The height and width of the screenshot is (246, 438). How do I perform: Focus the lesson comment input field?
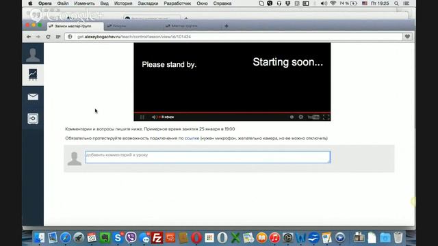(208, 157)
